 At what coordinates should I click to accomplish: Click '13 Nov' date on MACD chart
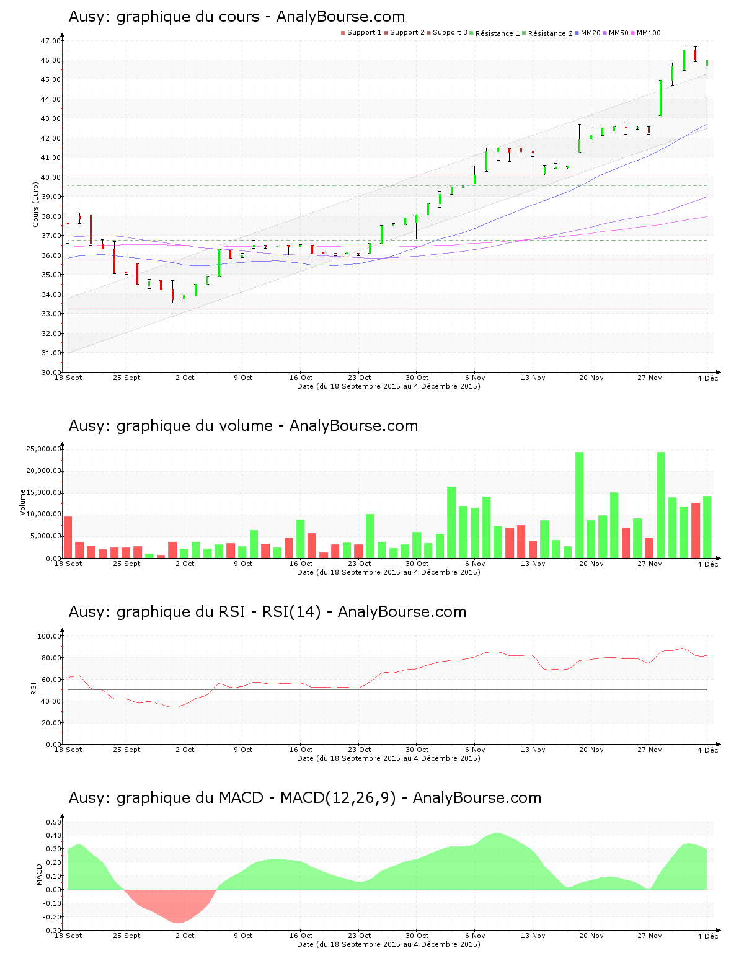pos(533,936)
